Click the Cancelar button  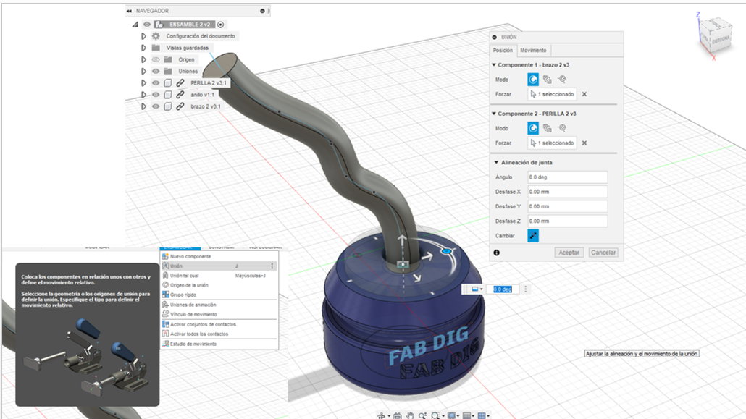pos(603,253)
